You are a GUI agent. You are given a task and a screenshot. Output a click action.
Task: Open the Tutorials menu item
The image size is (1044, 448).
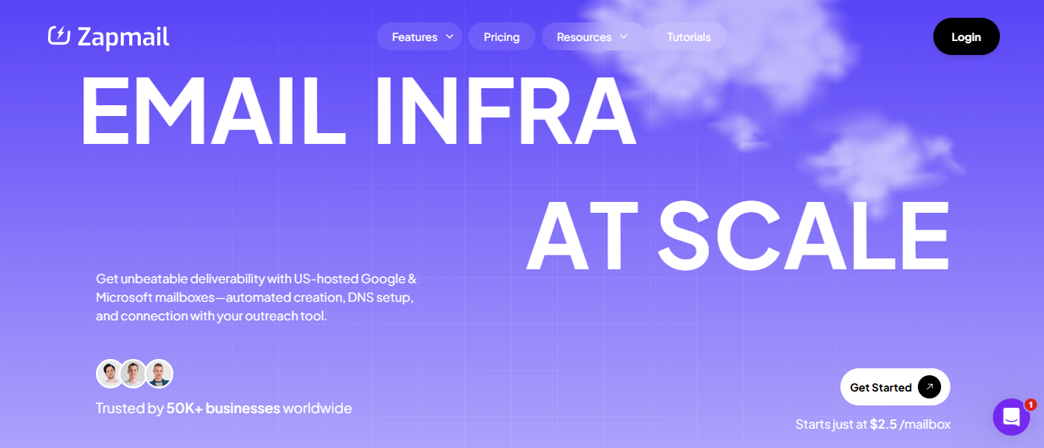tap(689, 36)
